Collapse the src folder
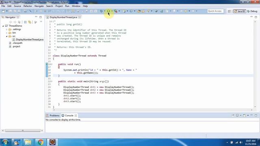 tap(7, 36)
